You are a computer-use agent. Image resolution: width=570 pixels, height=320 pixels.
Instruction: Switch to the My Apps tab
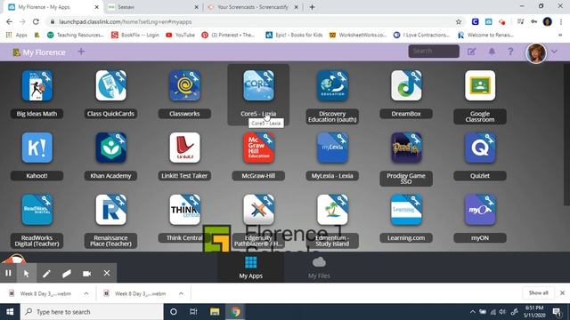(251, 268)
